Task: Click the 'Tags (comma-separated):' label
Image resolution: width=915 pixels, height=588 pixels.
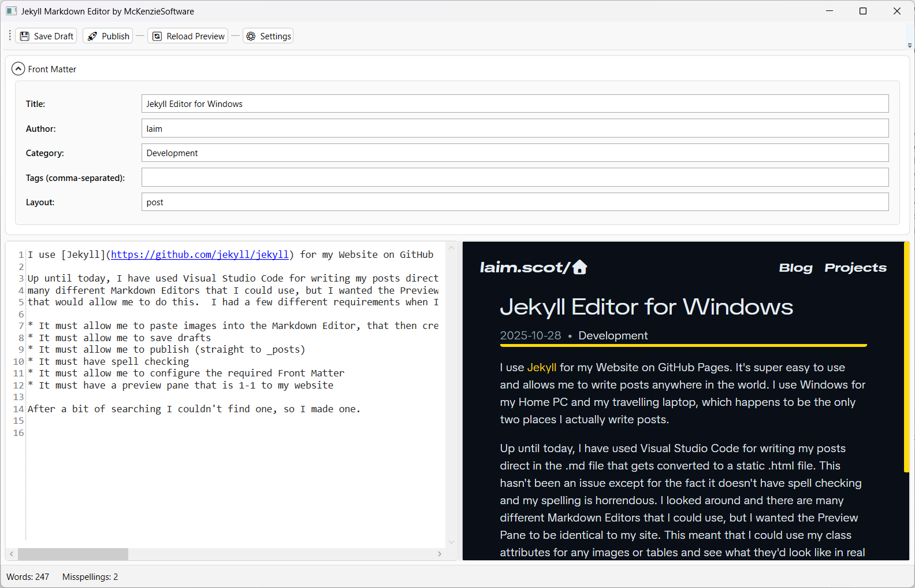Action: click(75, 177)
